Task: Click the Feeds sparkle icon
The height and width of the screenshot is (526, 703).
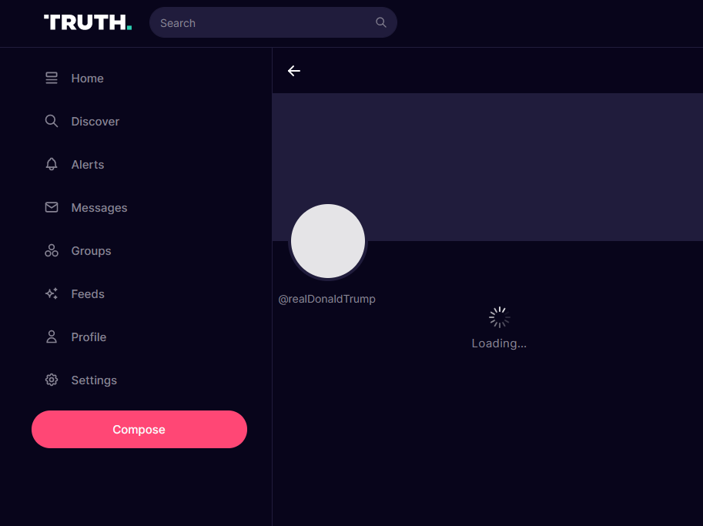Action: tap(52, 293)
